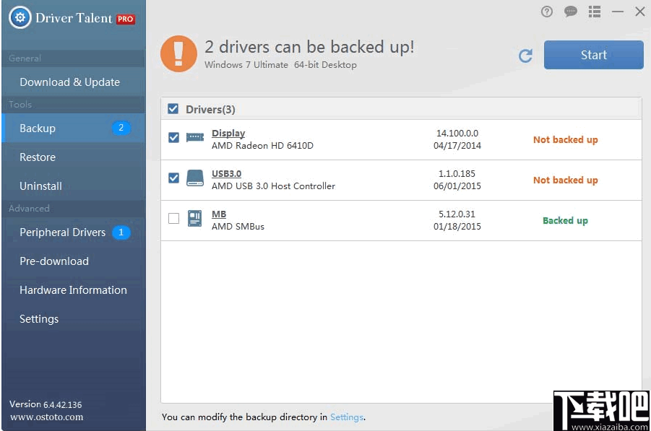651x431 pixels.
Task: Open the main menu list icon
Action: point(595,12)
